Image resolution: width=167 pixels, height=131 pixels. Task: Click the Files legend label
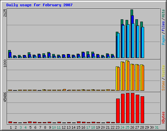[163, 26]
